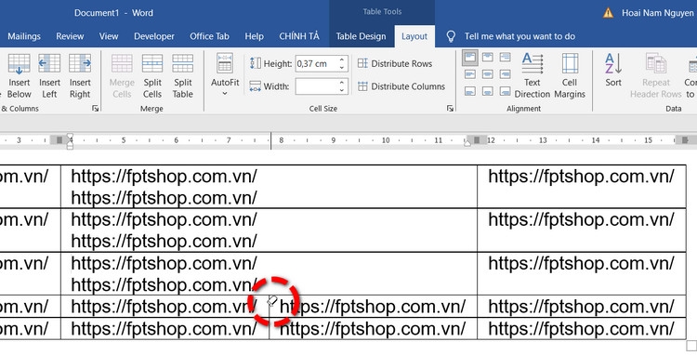Click the Height row icon
The image size is (697, 355).
[x=256, y=63]
